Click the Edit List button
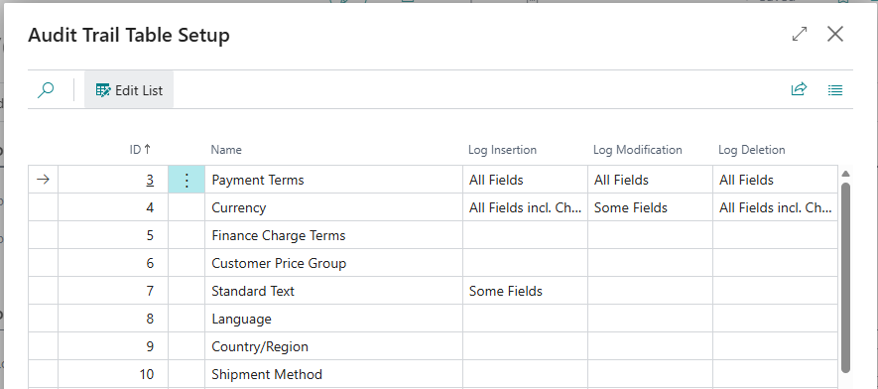The width and height of the screenshot is (878, 389). [x=129, y=89]
